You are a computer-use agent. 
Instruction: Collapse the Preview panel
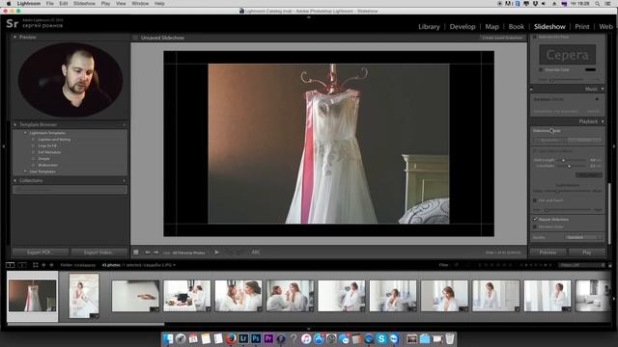point(15,37)
